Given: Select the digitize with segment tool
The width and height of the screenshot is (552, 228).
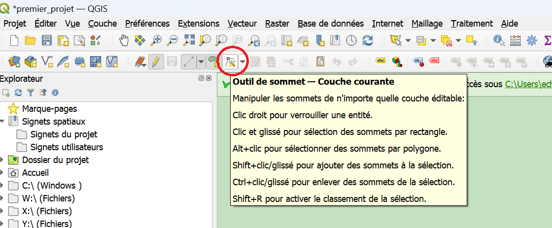Looking at the screenshot, I should 189,62.
